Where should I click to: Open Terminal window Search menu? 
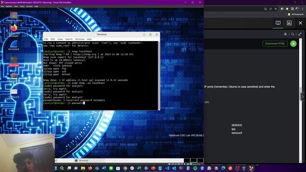click(69, 39)
